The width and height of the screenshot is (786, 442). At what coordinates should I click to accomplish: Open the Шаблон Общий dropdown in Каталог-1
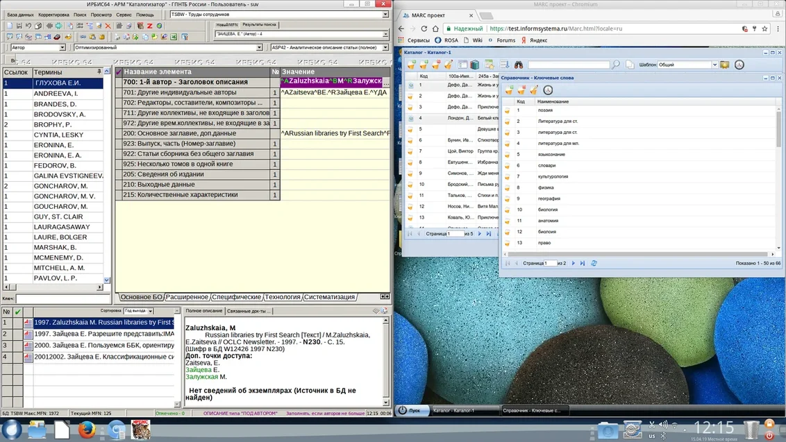pyautogui.click(x=714, y=65)
